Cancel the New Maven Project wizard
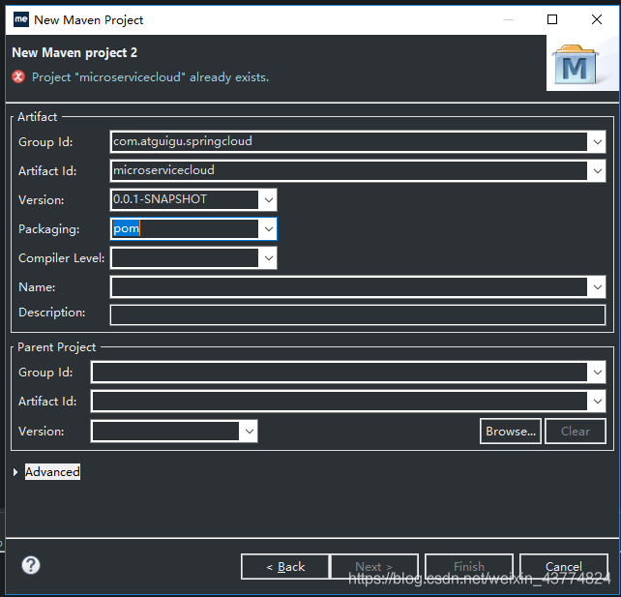Viewport: 621px width, 597px height. pos(564,566)
